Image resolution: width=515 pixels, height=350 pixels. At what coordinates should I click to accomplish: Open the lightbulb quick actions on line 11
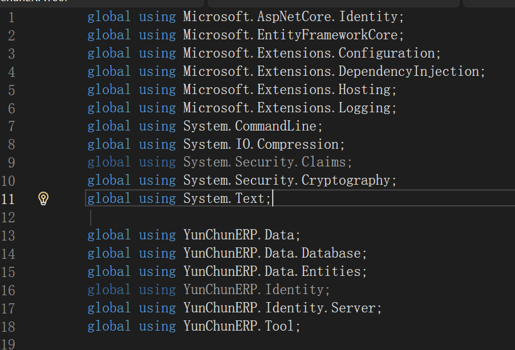click(43, 198)
